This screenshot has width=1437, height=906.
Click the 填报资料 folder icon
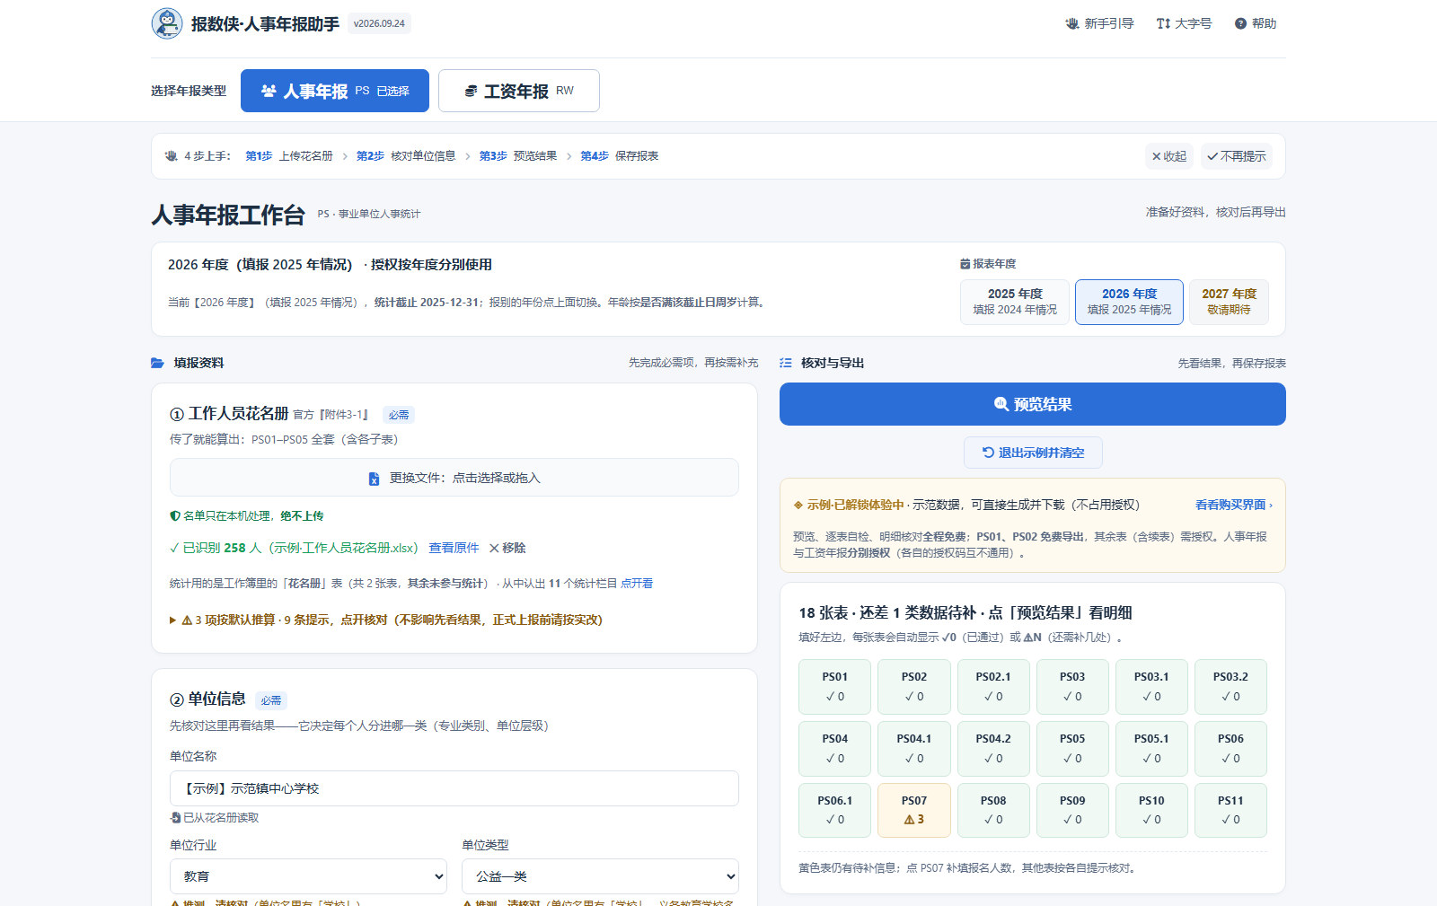(x=158, y=363)
